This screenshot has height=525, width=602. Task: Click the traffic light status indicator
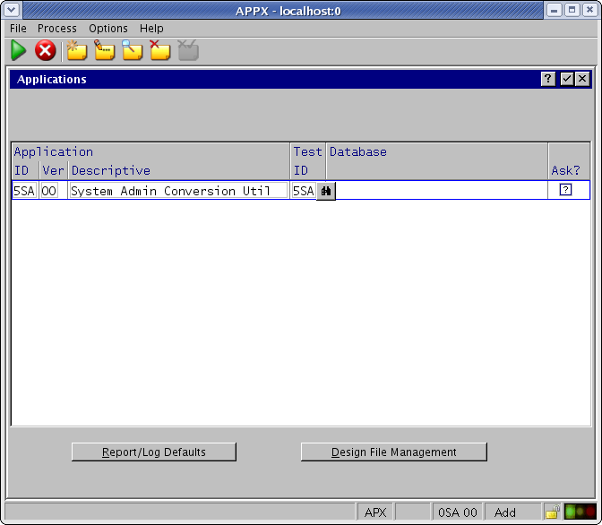(x=580, y=512)
